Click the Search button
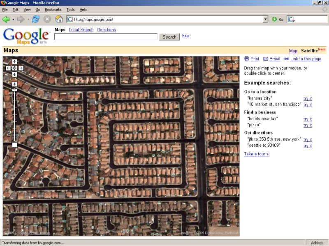The image size is (329, 246). pyautogui.click(x=169, y=37)
